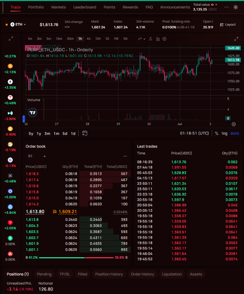
Task: Open timezone menu at 01:18:51 (UTC)
Action: pos(194,133)
